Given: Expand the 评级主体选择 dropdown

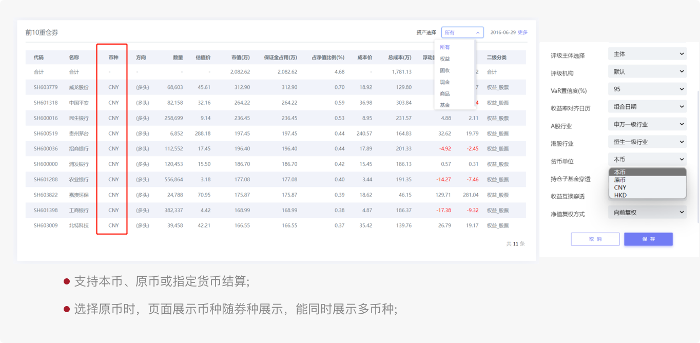Looking at the screenshot, I should pyautogui.click(x=647, y=54).
